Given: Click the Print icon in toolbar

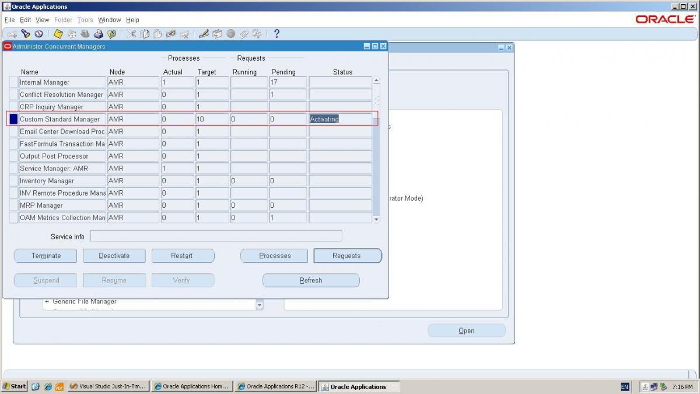Looking at the screenshot, I should (x=98, y=34).
